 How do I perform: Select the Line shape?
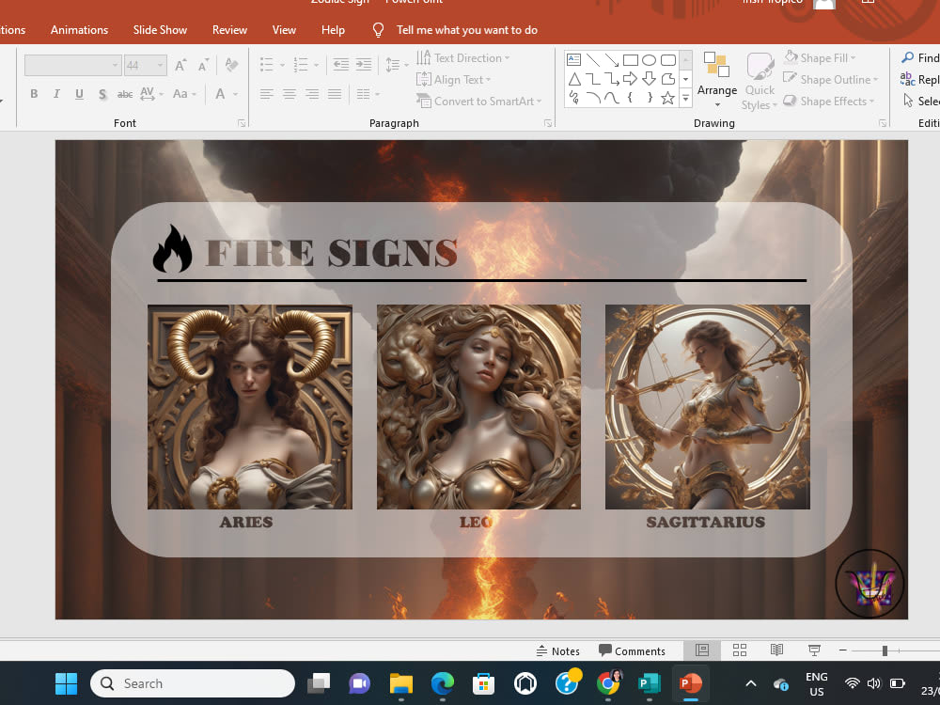point(593,59)
